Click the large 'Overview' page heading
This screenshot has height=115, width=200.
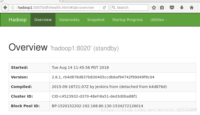[x=28, y=47]
